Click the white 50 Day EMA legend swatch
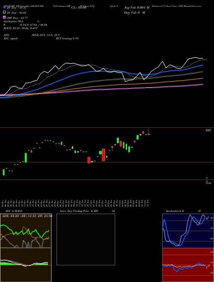This screenshot has height=282, width=214. [x=4, y=12]
